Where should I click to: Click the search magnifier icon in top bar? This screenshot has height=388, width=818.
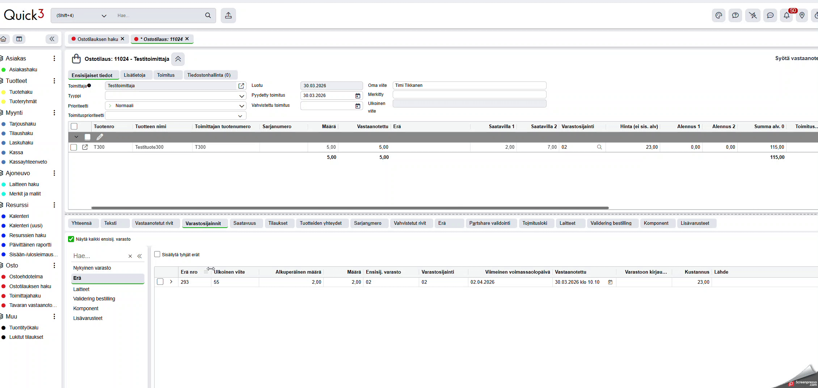click(208, 15)
